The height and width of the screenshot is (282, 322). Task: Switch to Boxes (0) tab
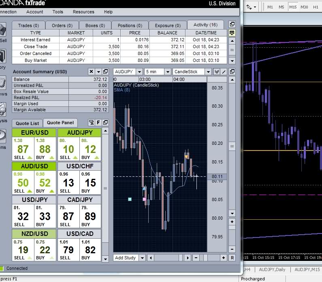pos(95,25)
